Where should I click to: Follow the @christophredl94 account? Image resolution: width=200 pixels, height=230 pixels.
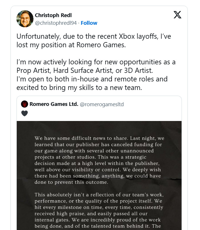(89, 23)
